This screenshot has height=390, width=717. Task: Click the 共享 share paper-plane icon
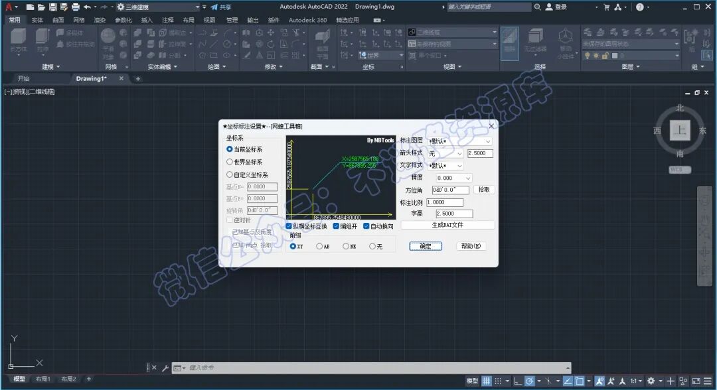pos(214,7)
